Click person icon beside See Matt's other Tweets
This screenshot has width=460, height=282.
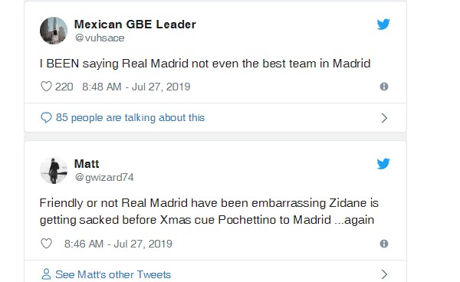pos(46,274)
